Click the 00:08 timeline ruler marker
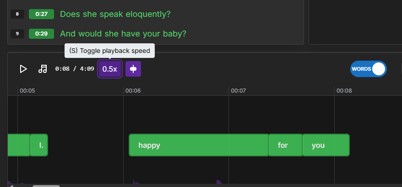 click(344, 91)
